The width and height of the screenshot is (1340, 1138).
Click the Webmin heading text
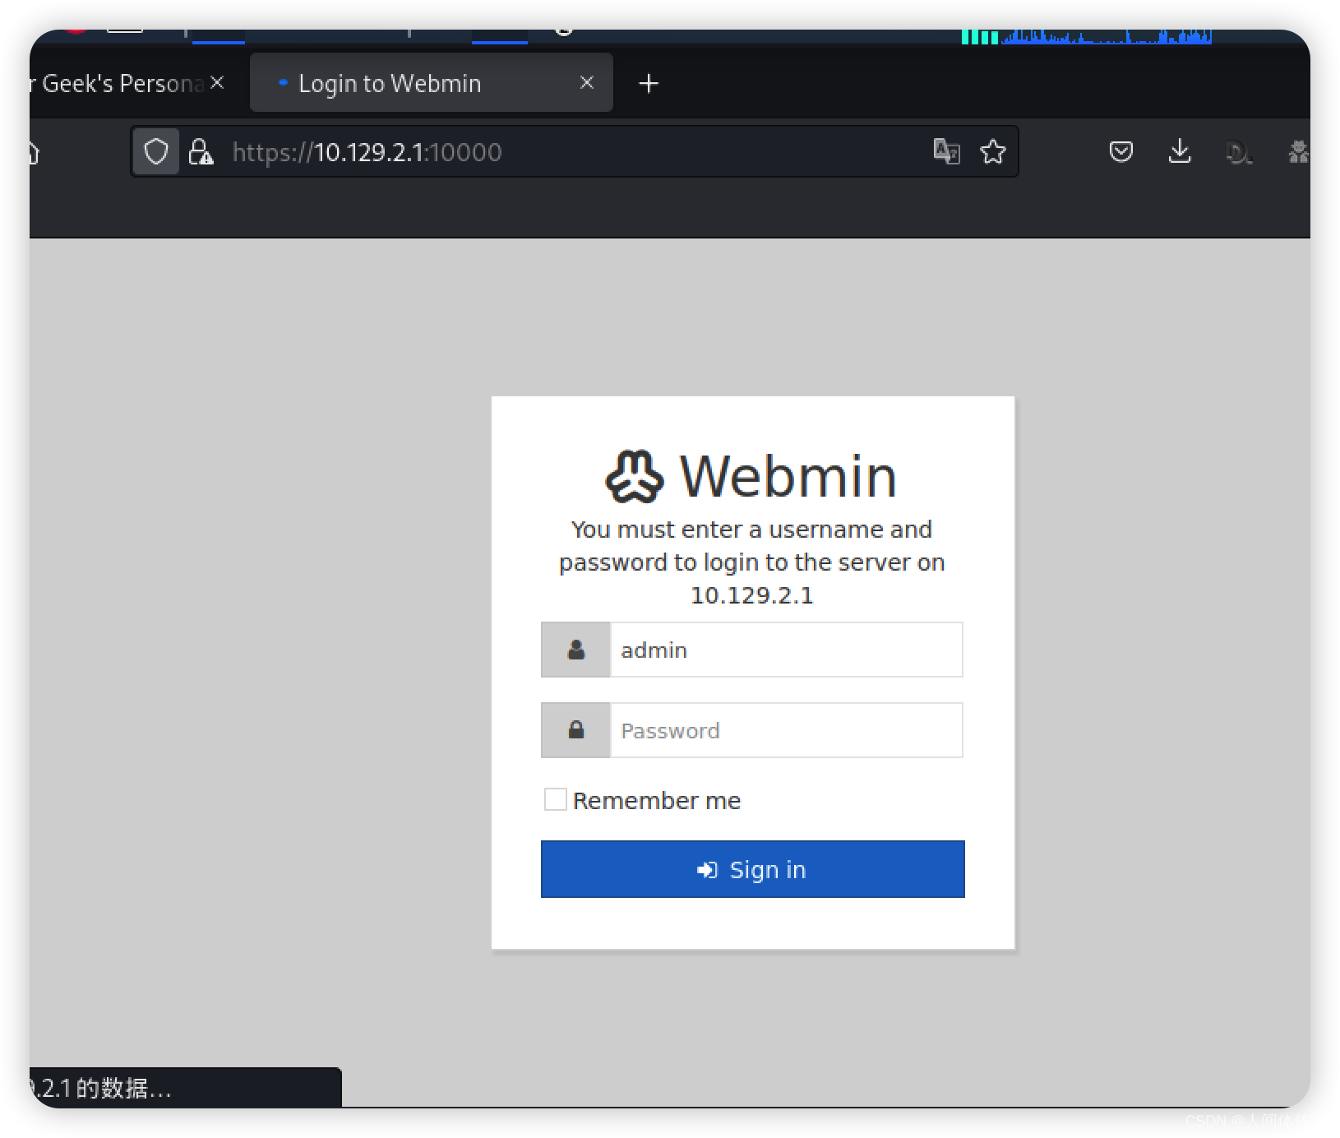point(788,476)
